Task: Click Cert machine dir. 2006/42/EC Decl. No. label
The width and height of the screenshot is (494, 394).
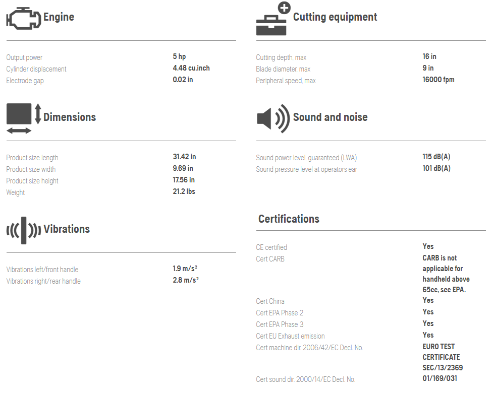Action: (x=309, y=348)
